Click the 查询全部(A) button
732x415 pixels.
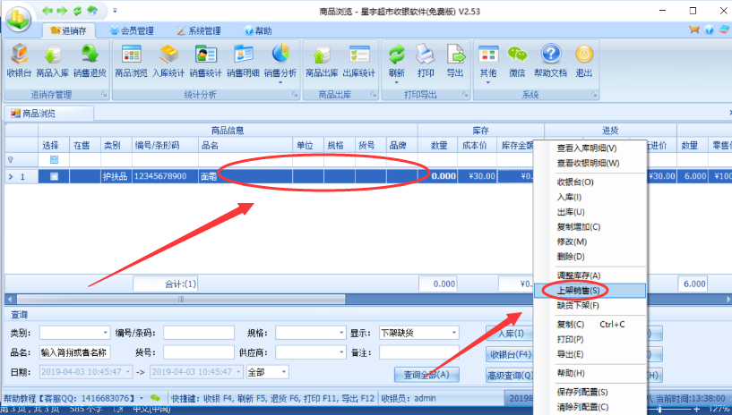pyautogui.click(x=426, y=375)
